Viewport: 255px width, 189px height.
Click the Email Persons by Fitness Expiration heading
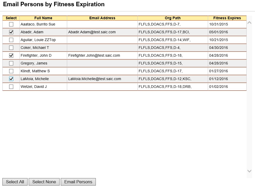(54, 4)
